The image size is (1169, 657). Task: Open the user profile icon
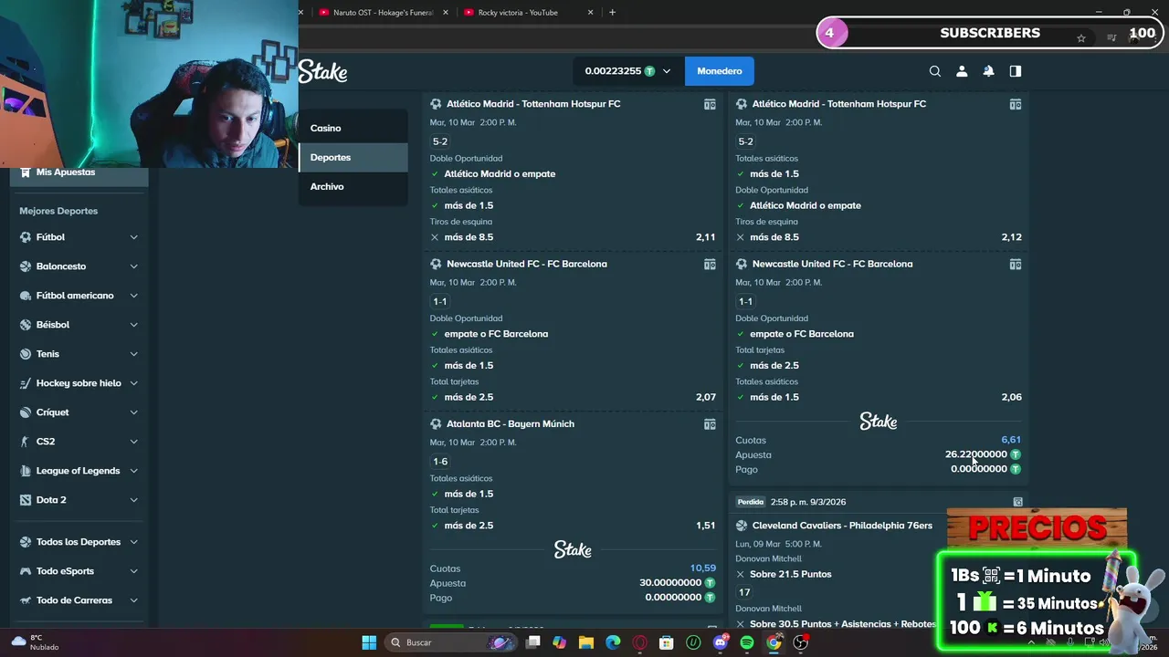(962, 71)
